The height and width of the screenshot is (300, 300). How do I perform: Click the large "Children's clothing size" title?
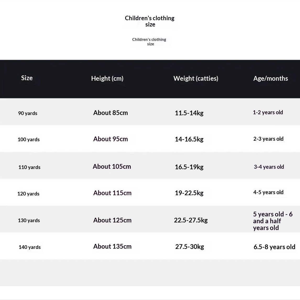pos(150,21)
